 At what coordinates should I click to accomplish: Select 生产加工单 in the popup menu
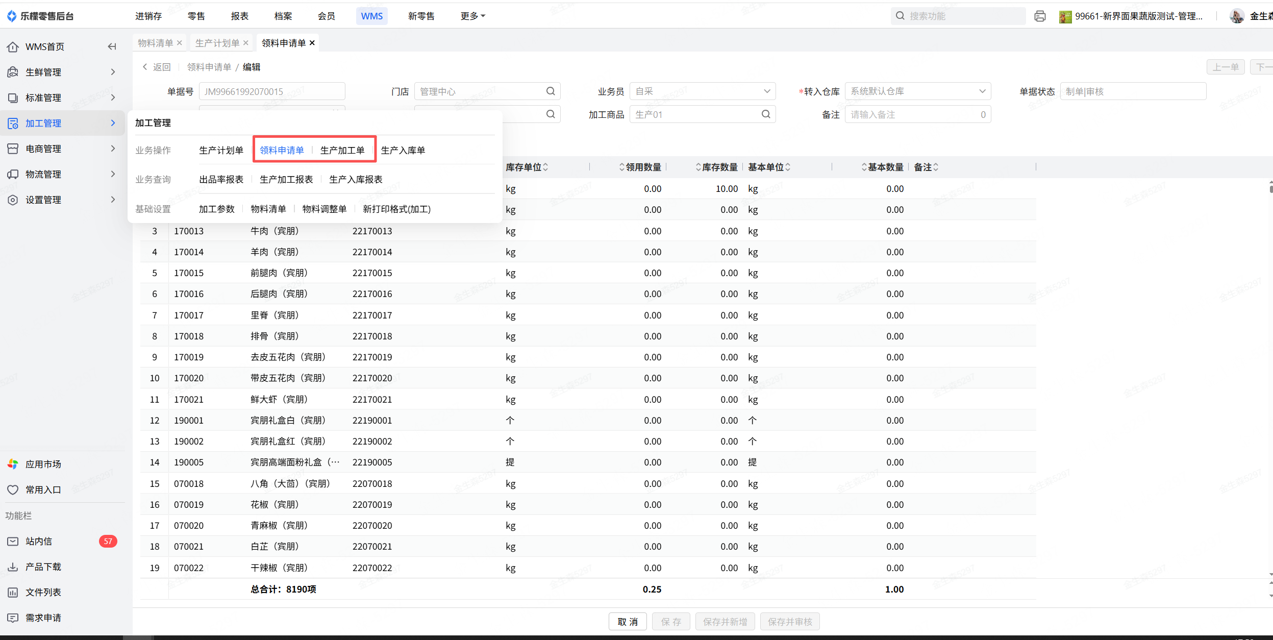(342, 150)
